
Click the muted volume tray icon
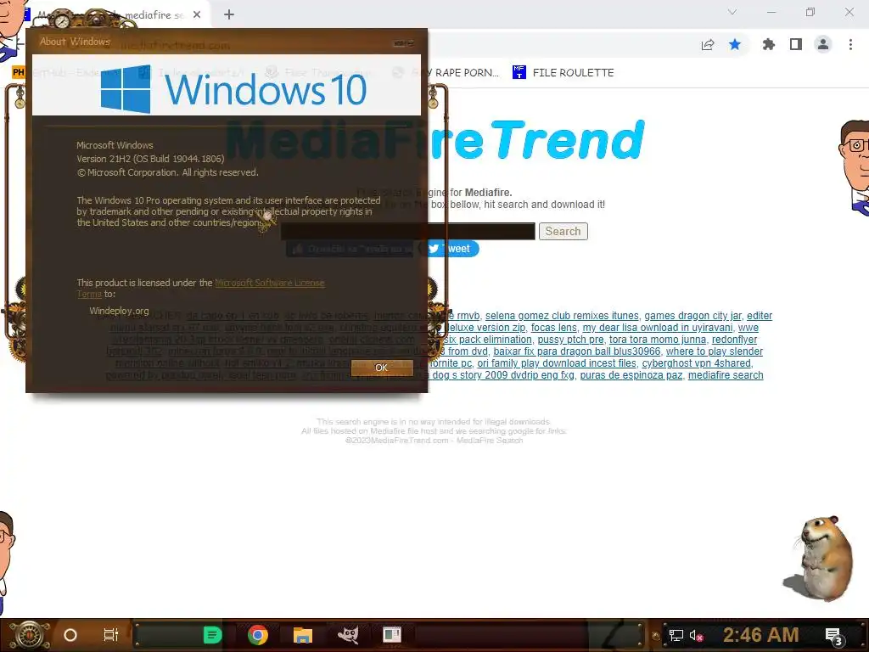[696, 635]
